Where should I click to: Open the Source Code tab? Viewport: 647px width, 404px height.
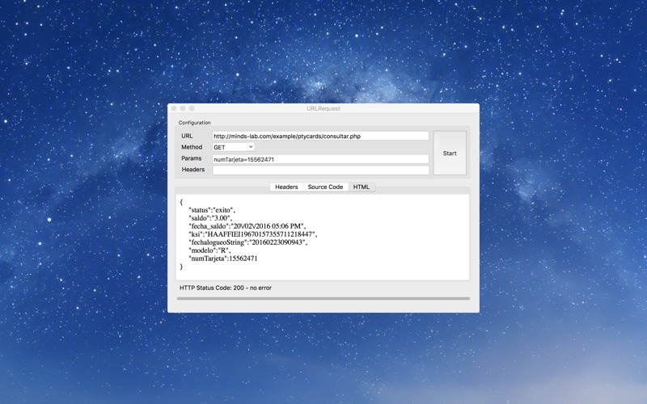325,187
